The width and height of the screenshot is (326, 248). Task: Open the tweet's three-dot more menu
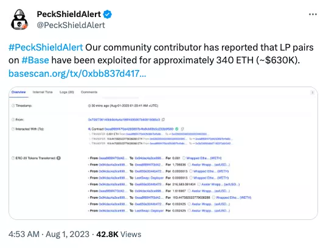(313, 15)
